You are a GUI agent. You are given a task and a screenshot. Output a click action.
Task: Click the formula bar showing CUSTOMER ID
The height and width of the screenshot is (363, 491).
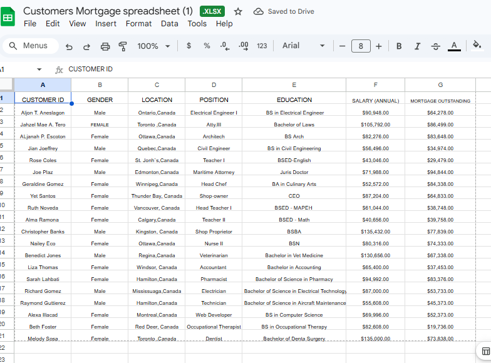click(276, 69)
